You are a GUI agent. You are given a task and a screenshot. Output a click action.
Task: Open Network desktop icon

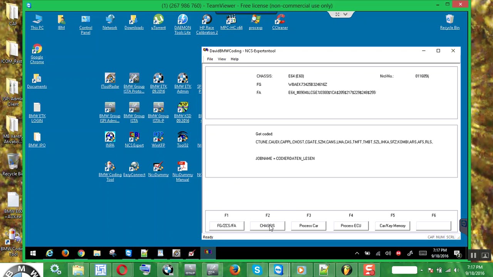pos(110,22)
